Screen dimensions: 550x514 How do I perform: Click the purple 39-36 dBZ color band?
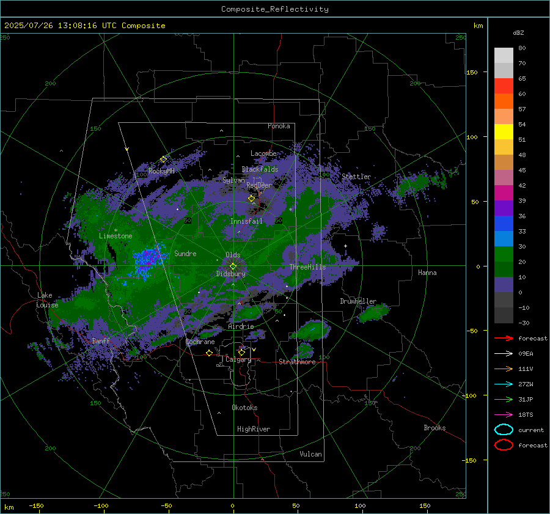pyautogui.click(x=504, y=208)
